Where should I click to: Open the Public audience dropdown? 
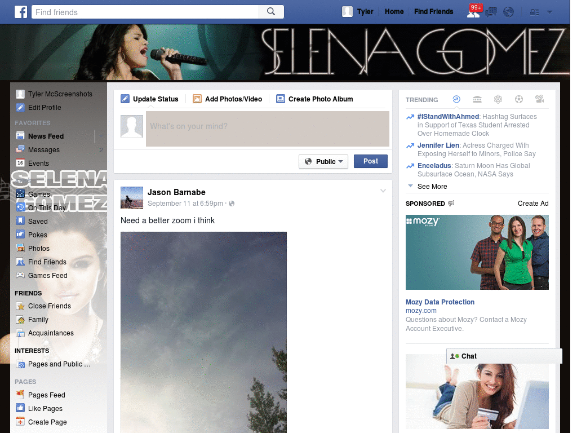(x=323, y=161)
